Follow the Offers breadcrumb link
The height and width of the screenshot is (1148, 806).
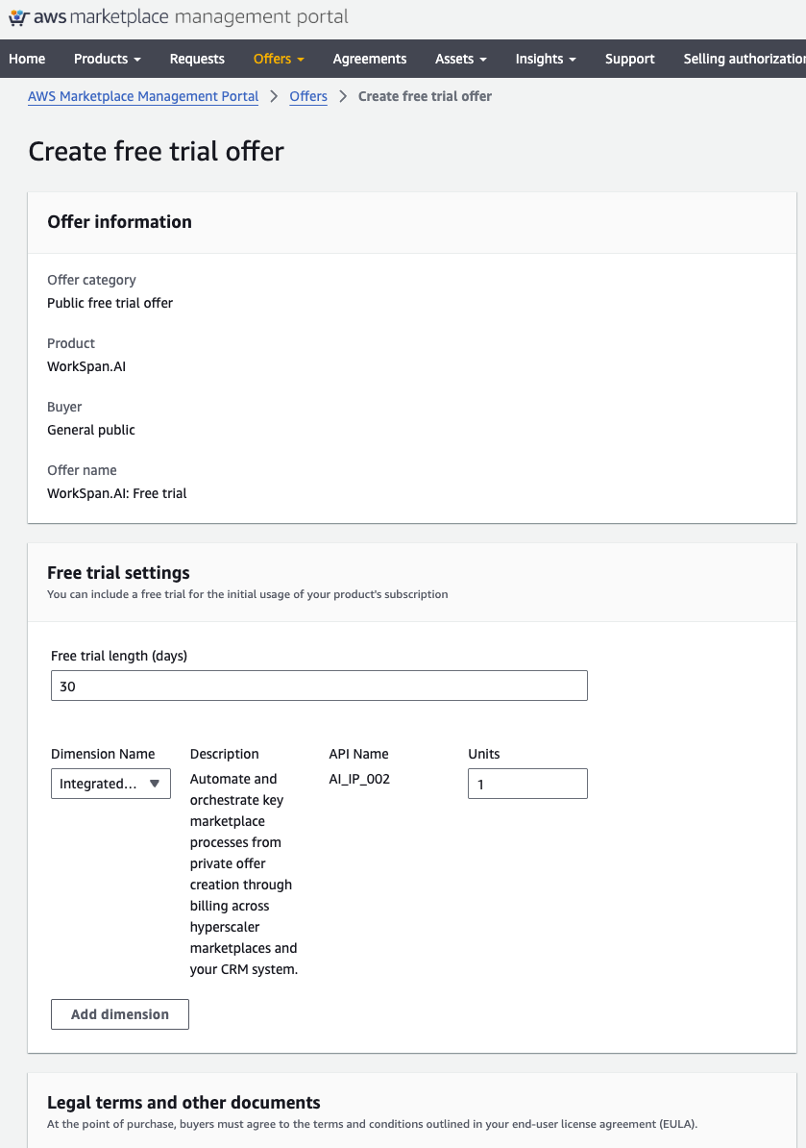point(308,97)
